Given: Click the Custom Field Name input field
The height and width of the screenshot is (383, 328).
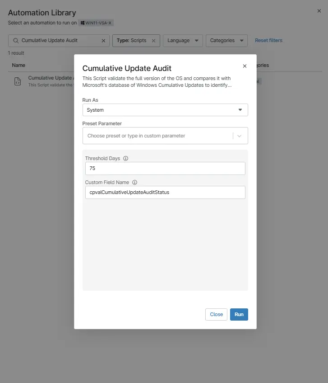Looking at the screenshot, I should click(165, 192).
